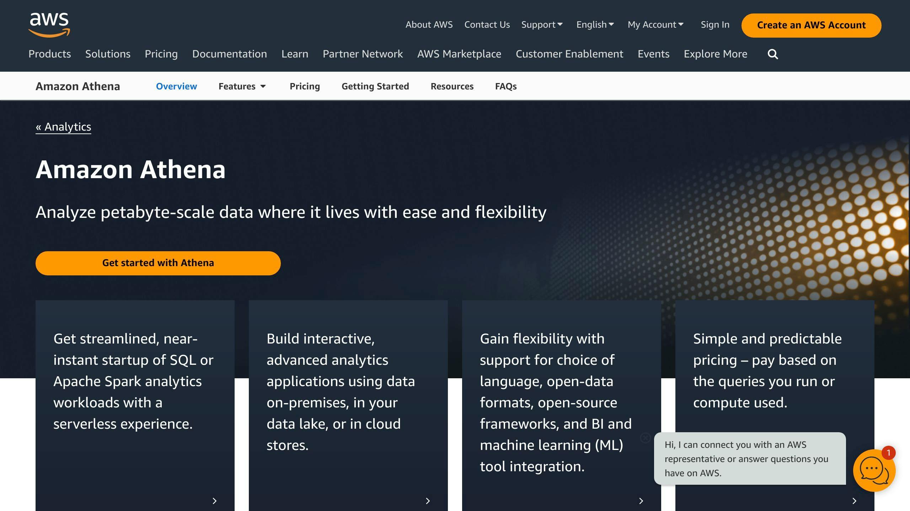910x511 pixels.
Task: Follow the Analytics breadcrumb link
Action: point(63,127)
